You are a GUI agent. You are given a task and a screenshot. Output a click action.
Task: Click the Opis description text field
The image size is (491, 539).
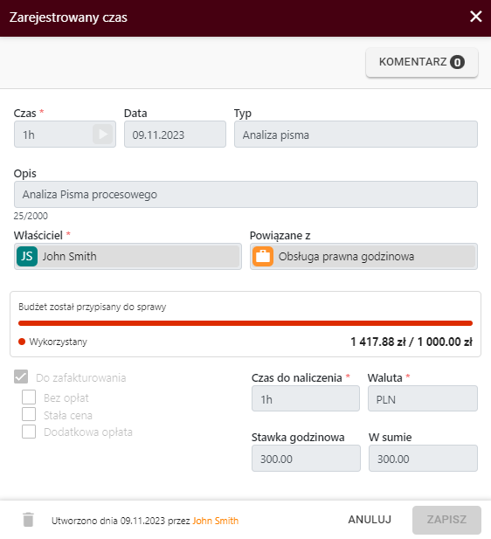point(245,195)
